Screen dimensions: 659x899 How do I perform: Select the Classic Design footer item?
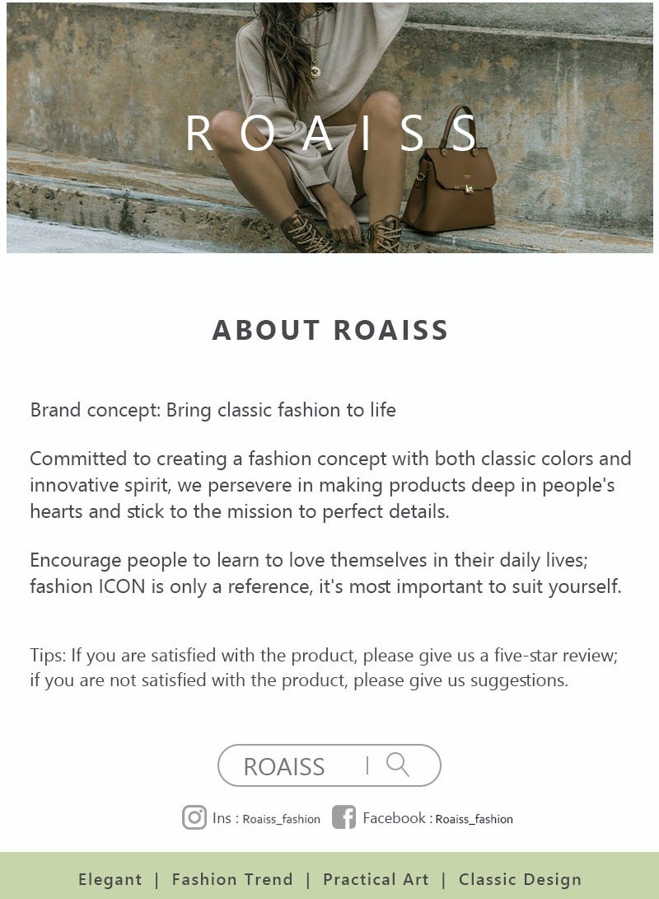pos(520,879)
